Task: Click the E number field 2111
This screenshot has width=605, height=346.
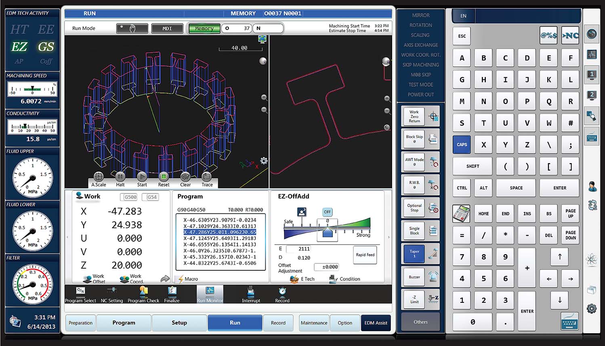Action: [299, 249]
